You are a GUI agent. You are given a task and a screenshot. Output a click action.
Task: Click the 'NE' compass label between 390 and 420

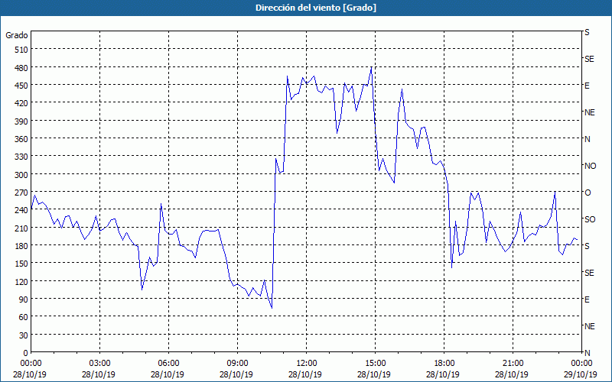[x=590, y=112]
